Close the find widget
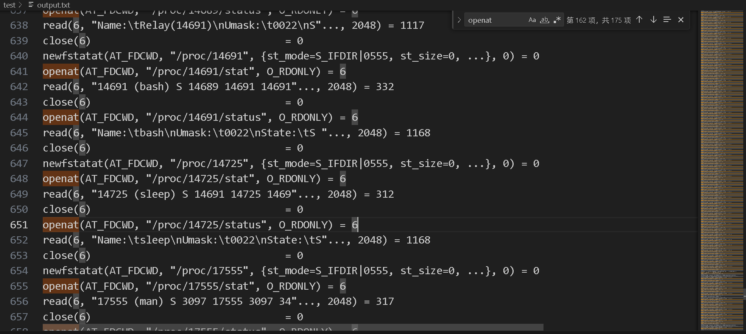 click(681, 20)
